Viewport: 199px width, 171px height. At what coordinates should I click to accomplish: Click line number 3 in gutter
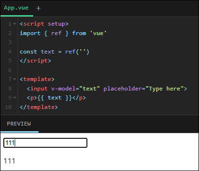click(x=10, y=42)
